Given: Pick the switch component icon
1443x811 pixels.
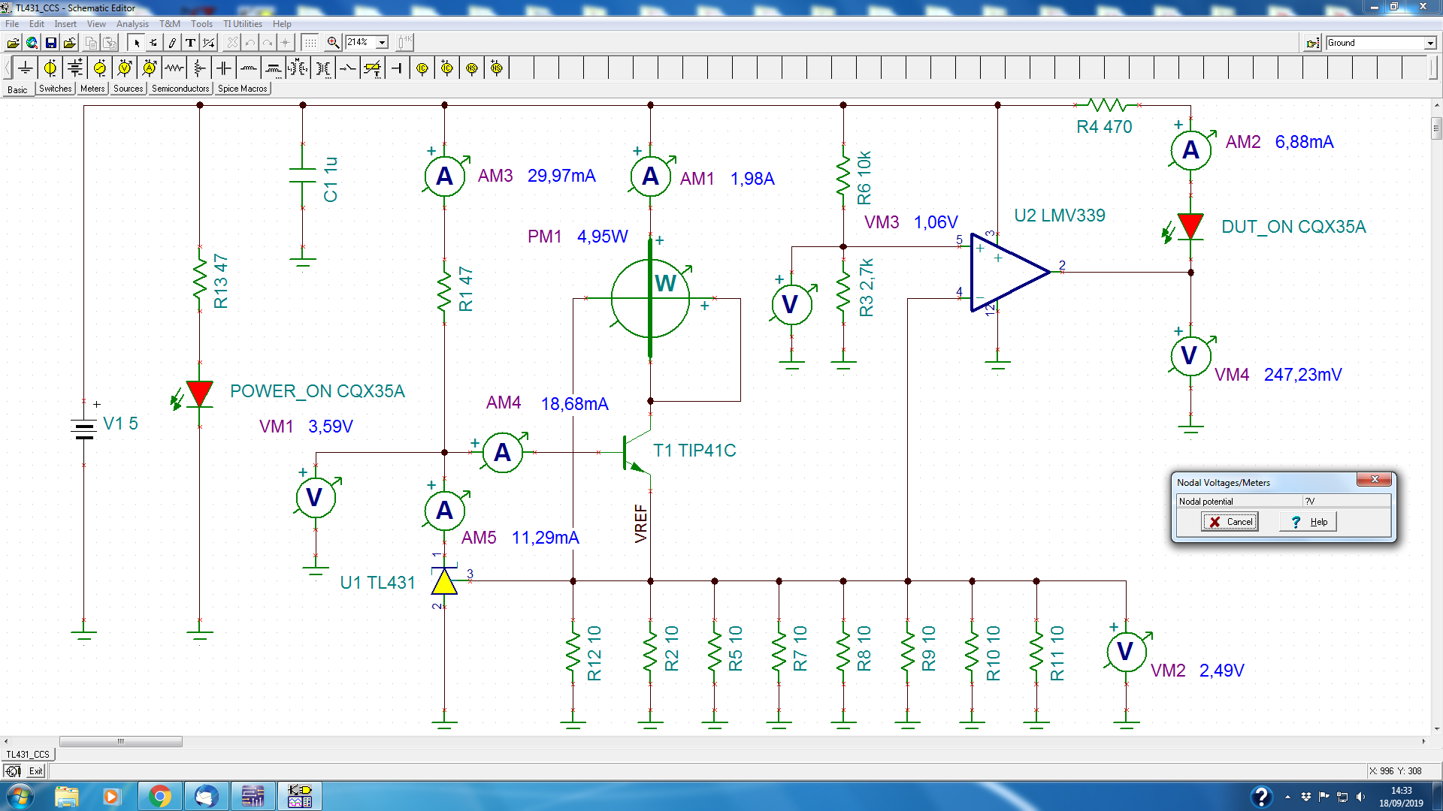Looking at the screenshot, I should tap(348, 68).
